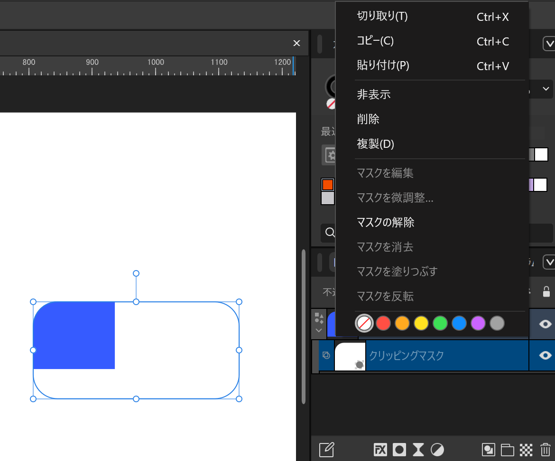Image resolution: width=555 pixels, height=461 pixels.
Task: Delete layer with trash icon
Action: [x=546, y=450]
